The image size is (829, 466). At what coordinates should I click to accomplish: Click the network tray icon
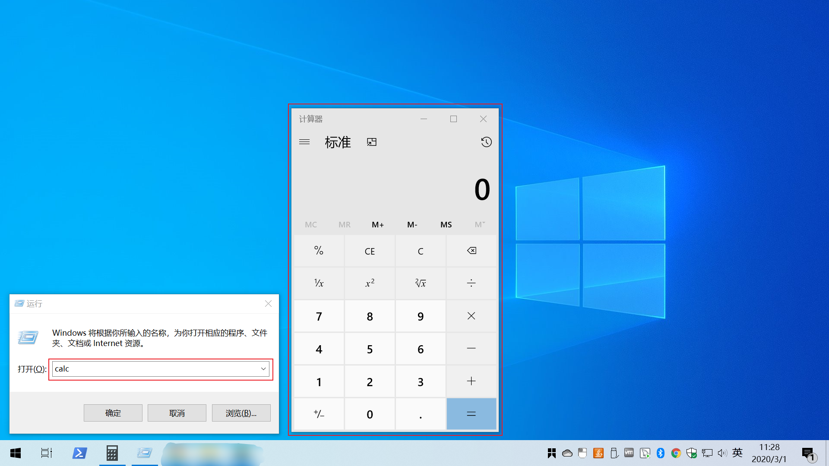(x=707, y=453)
